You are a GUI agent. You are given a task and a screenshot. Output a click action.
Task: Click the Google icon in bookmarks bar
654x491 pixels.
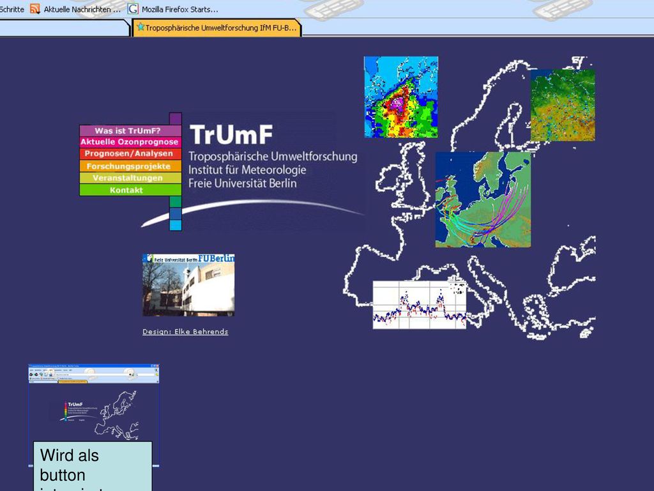pos(133,9)
